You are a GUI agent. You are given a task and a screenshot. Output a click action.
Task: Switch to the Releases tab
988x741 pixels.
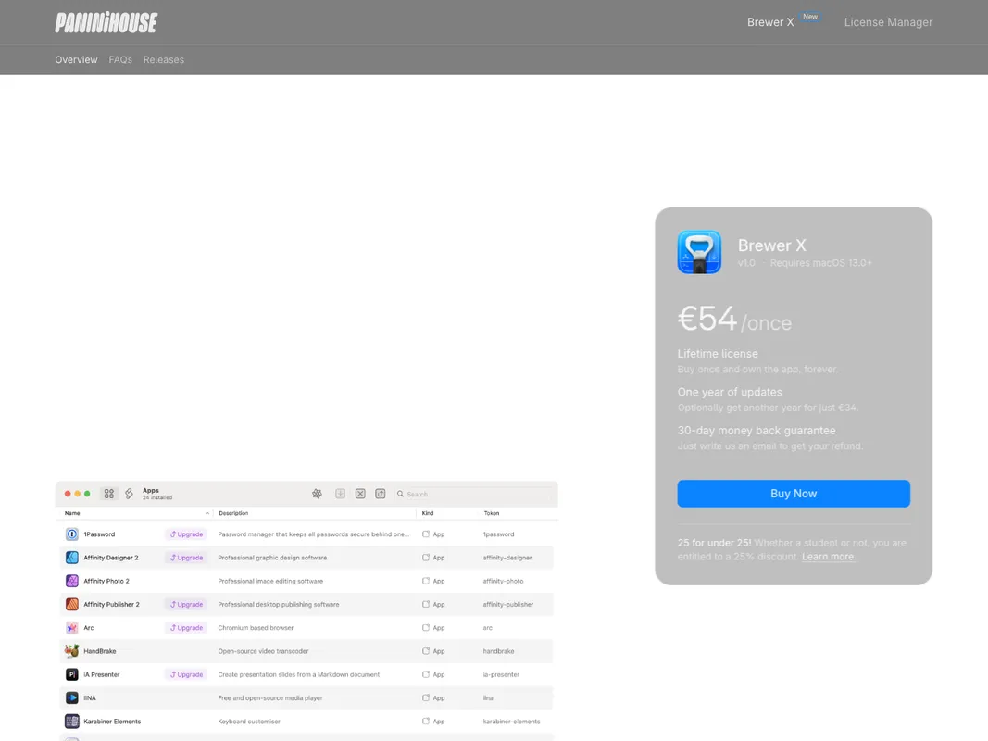coord(163,59)
